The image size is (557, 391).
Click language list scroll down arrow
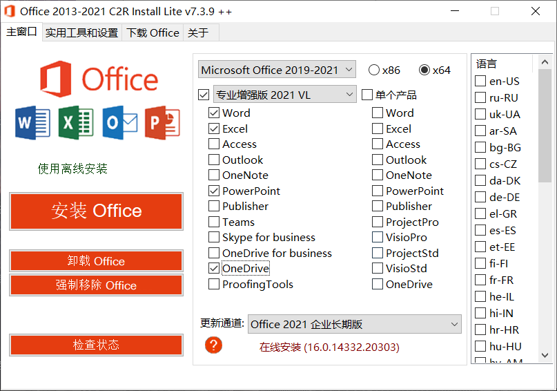tap(545, 355)
